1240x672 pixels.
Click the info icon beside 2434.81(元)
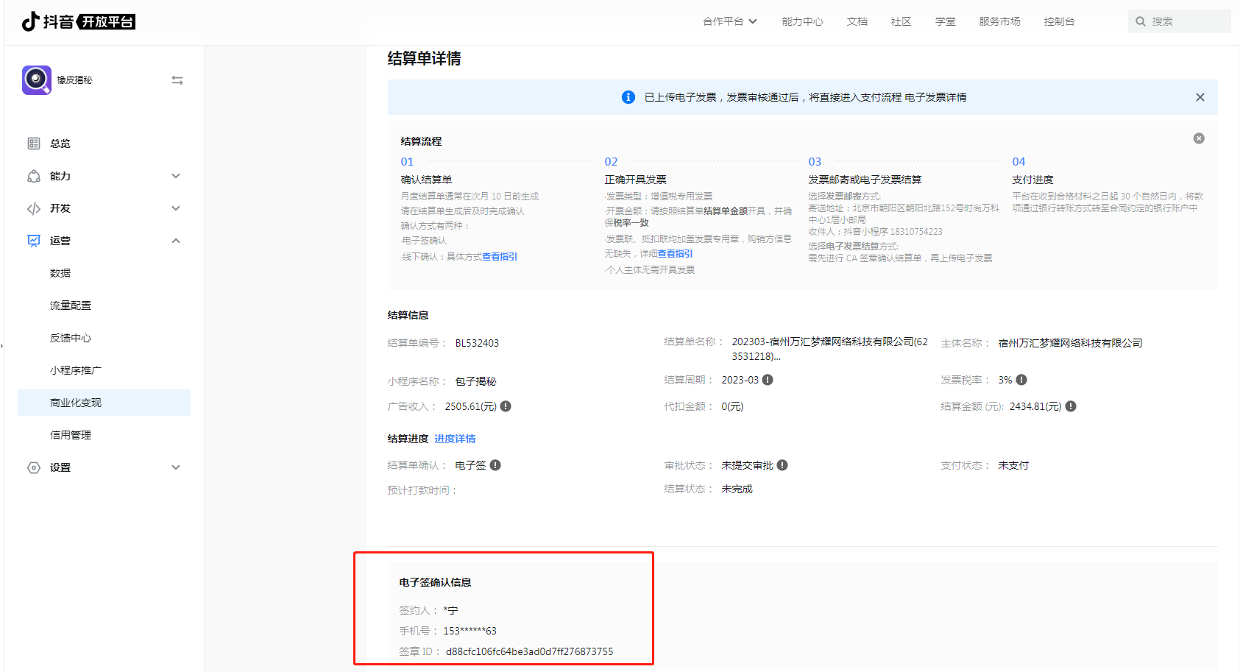click(1071, 406)
